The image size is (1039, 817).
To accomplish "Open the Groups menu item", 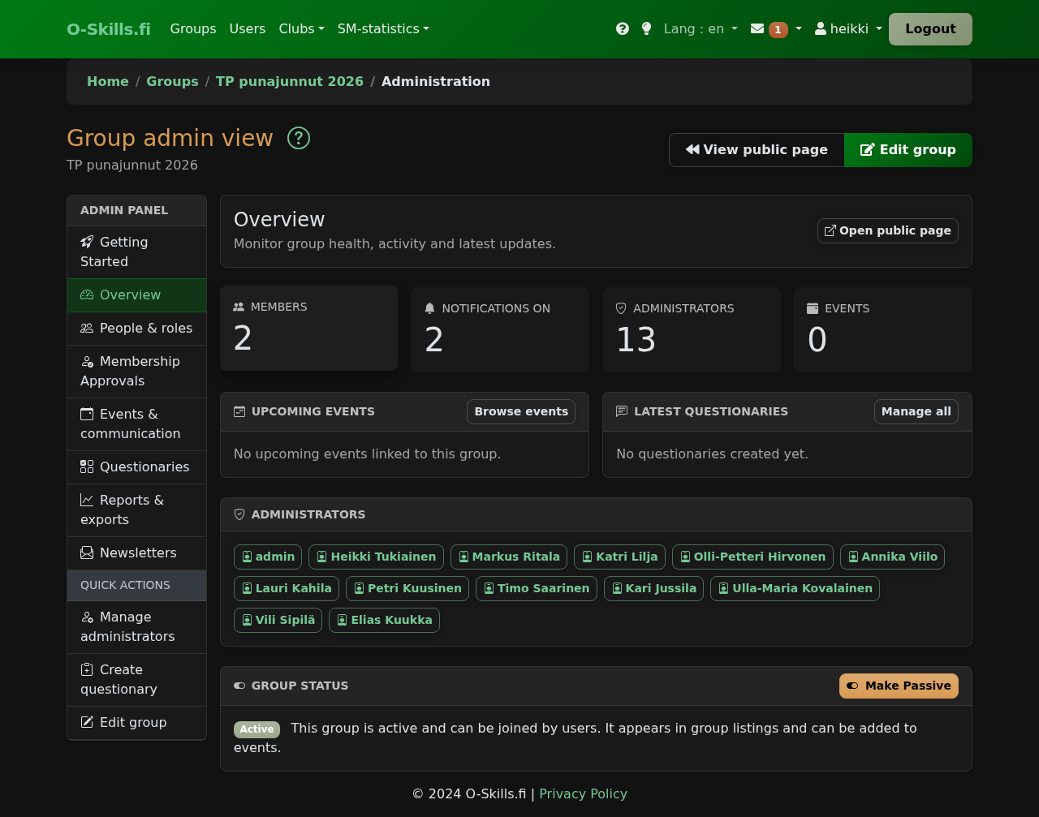I will point(192,28).
